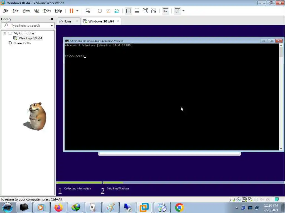Viewport: 285px width, 213px height.
Task: Open the File menu
Action: tap(6, 11)
